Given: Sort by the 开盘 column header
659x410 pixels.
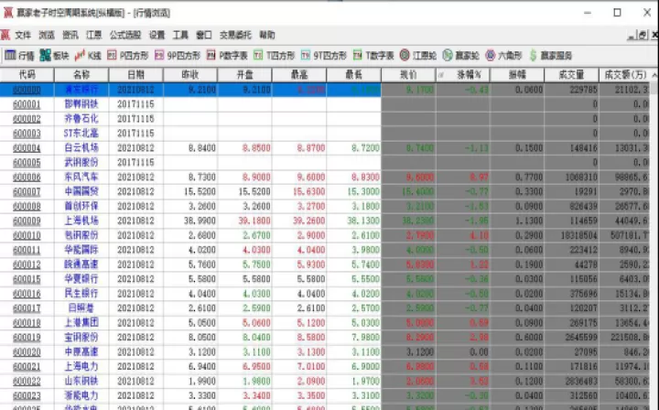Looking at the screenshot, I should click(x=244, y=75).
